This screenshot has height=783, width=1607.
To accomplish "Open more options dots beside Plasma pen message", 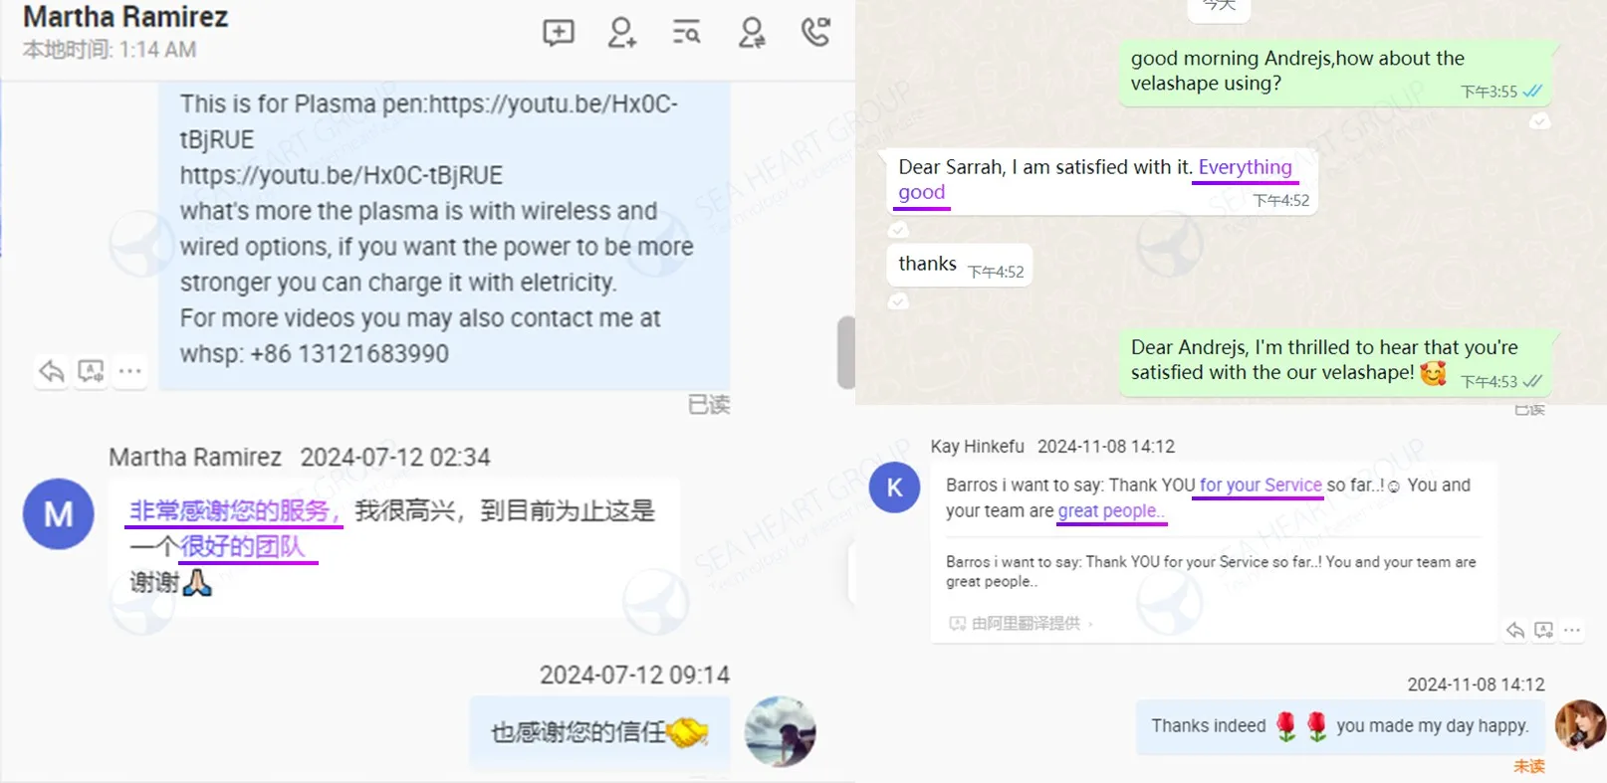I will point(129,372).
